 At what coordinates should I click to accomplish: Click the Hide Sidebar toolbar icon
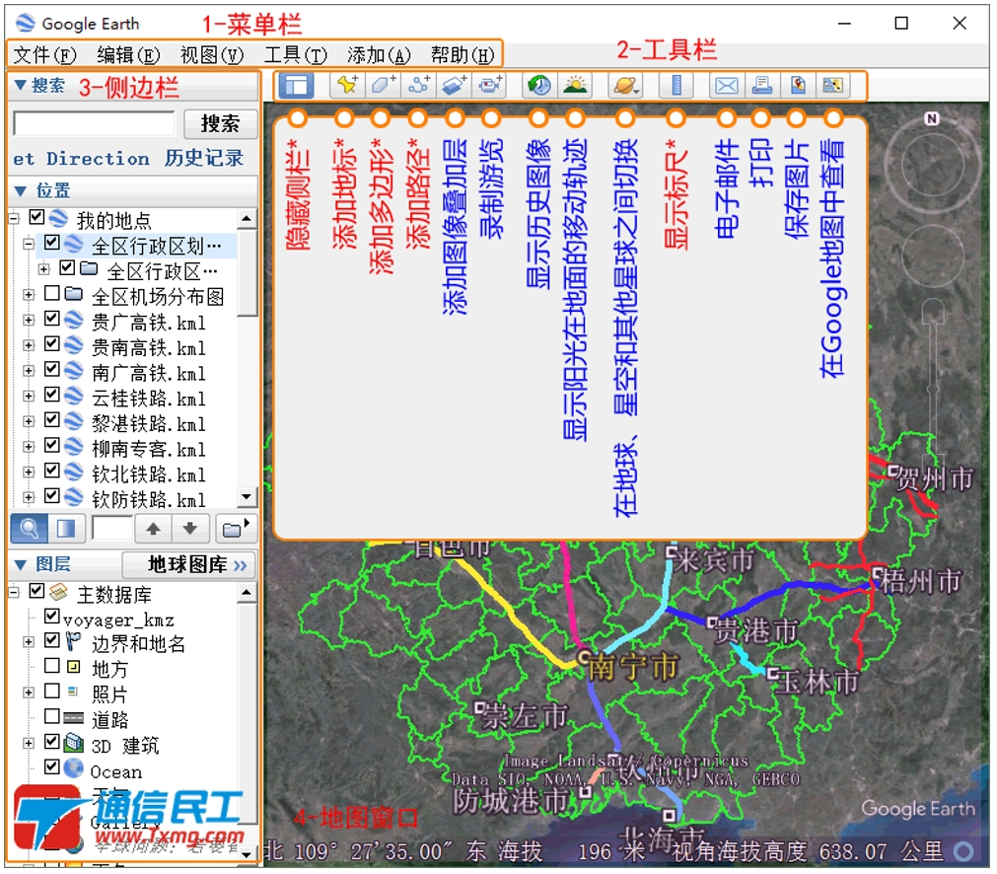click(296, 85)
